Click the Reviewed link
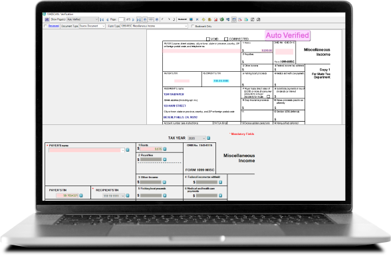This screenshot has height=256, width=391. 54,26
